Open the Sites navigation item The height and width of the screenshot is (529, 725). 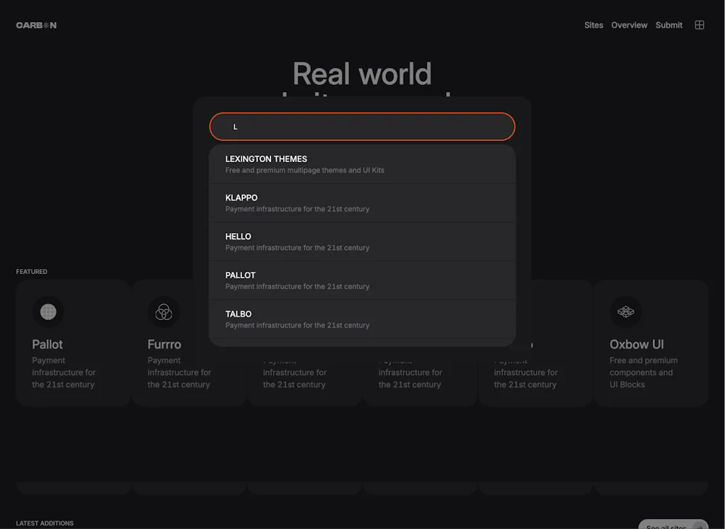coord(593,25)
